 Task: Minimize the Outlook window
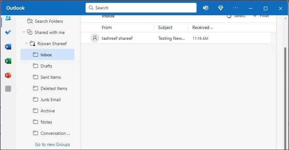point(251,8)
